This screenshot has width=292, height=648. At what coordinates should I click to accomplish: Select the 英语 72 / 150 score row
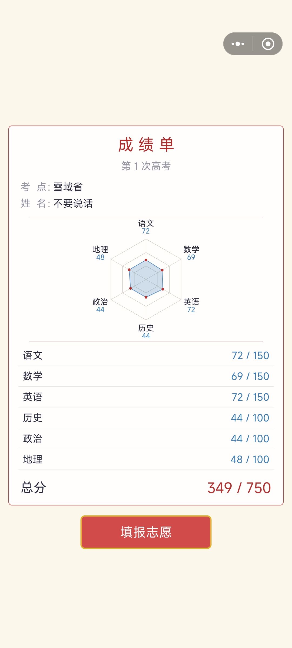(146, 397)
